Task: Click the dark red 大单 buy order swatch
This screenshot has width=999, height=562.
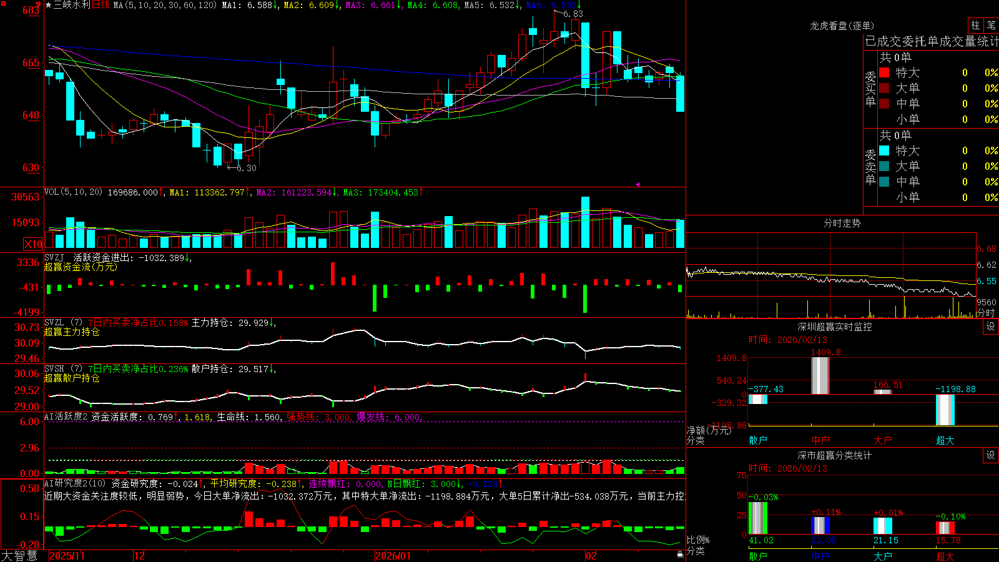Action: point(884,88)
